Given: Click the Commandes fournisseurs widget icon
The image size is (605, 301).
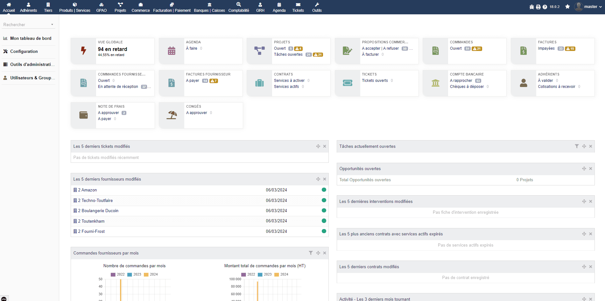Looking at the screenshot, I should pos(83,83).
